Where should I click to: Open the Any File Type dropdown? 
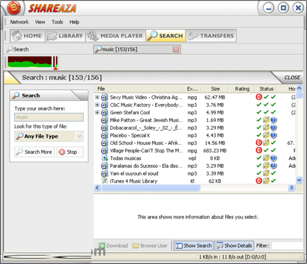pyautogui.click(x=49, y=136)
